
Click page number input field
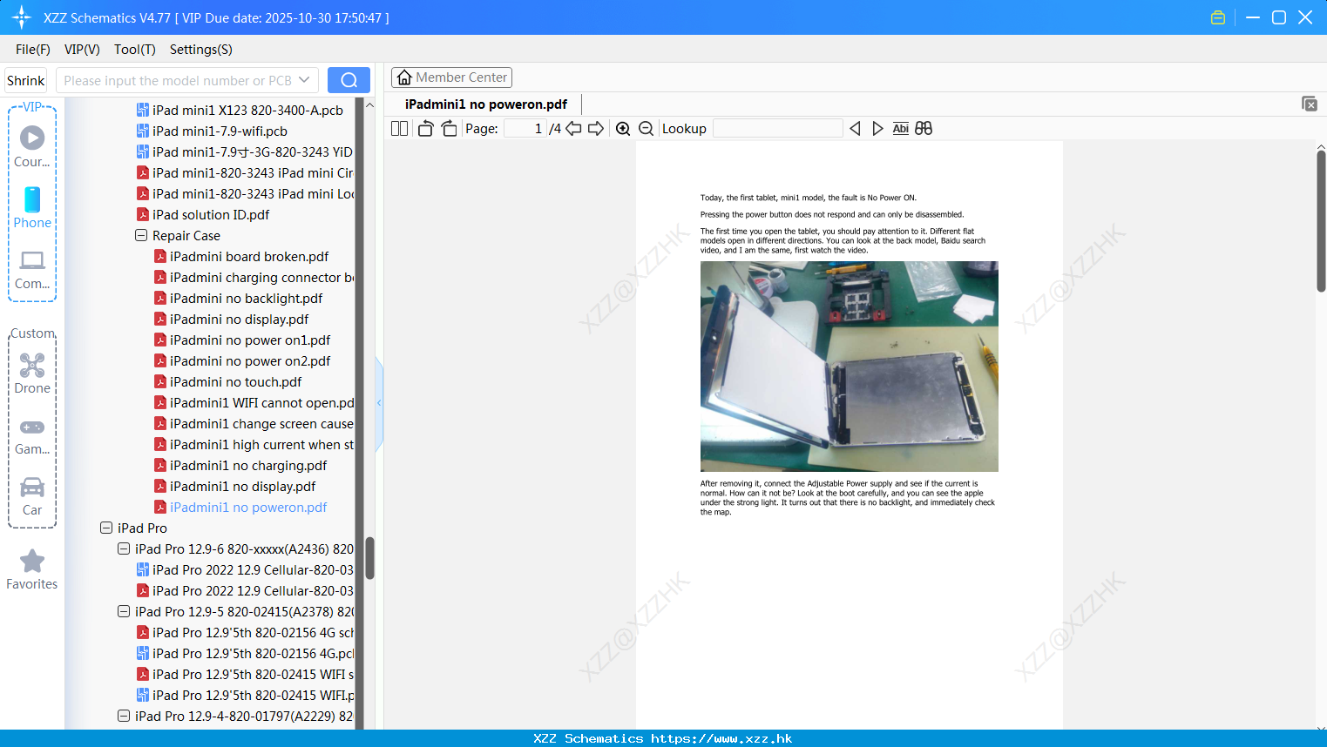tap(525, 129)
